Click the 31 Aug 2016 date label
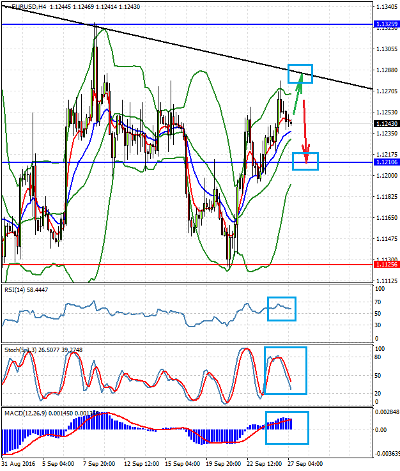Image resolution: width=400 pixels, height=471 pixels. [18, 463]
